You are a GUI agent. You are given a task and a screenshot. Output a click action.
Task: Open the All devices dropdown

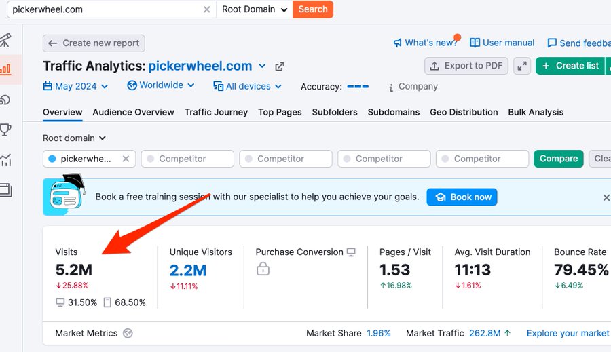[x=247, y=86]
